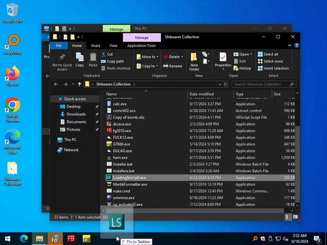Open Recent locations dropdown arrow

point(73,84)
